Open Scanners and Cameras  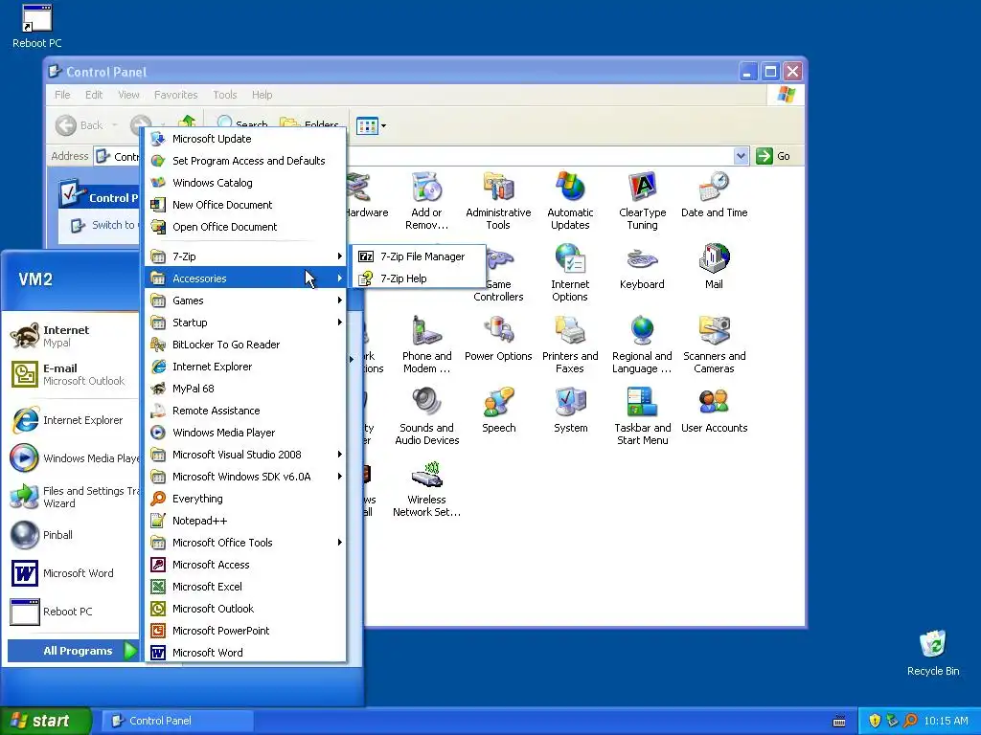tap(714, 345)
